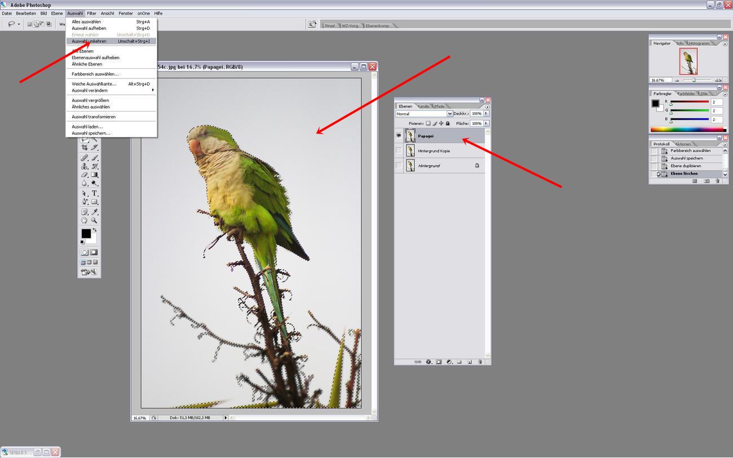Screen dimensions: 733x458
Task: Create new snapshot in Protokoll panel
Action: point(708,181)
